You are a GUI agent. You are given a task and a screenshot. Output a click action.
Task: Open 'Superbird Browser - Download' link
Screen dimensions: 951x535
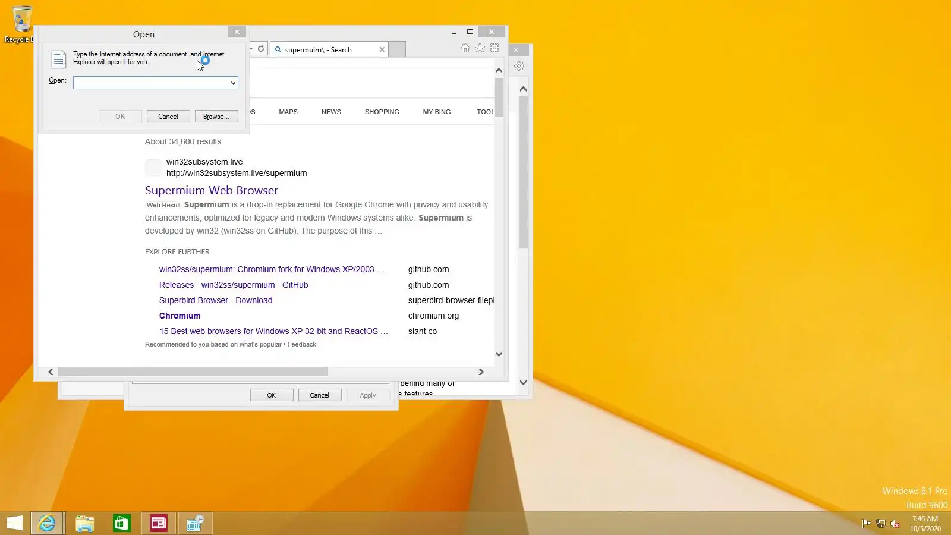[216, 300]
